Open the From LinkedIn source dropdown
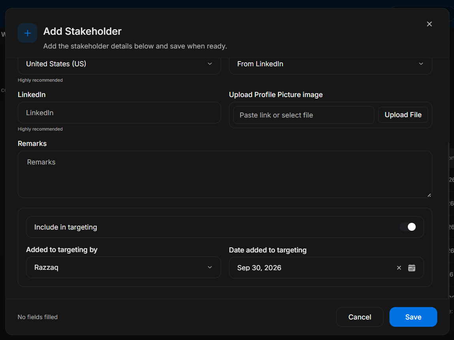This screenshot has height=340, width=454. (330, 64)
